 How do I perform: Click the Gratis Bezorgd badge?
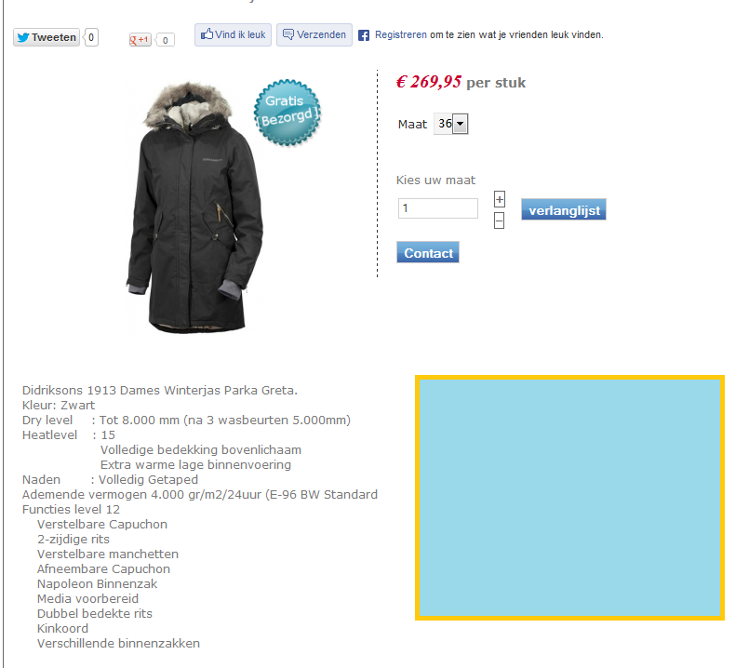coord(288,113)
